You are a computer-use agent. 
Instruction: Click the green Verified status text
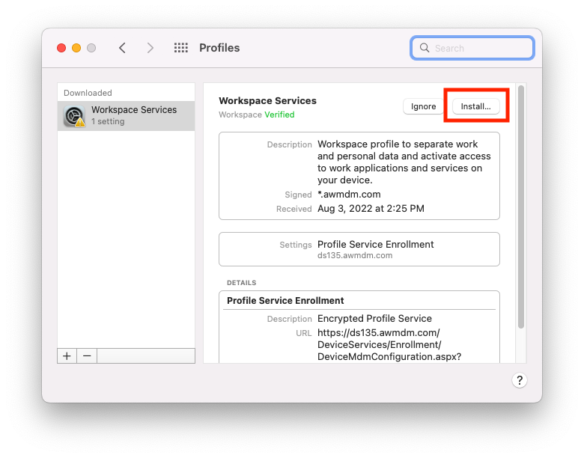click(279, 114)
